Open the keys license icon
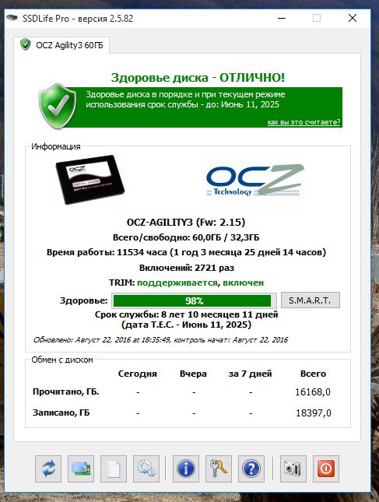 pyautogui.click(x=219, y=469)
